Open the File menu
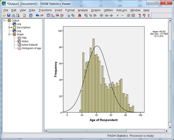This screenshot has height=140, width=174. click(6, 10)
